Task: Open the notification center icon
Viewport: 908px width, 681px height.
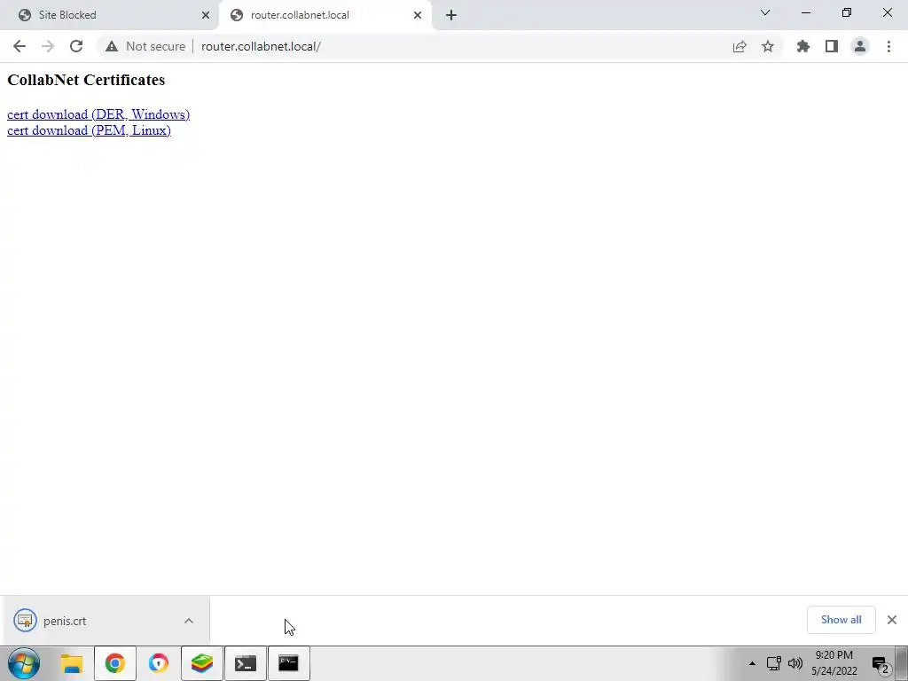Action: point(881,664)
